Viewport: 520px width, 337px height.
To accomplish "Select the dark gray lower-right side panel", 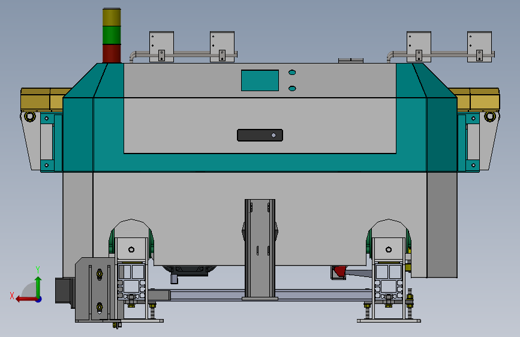I will [442, 225].
